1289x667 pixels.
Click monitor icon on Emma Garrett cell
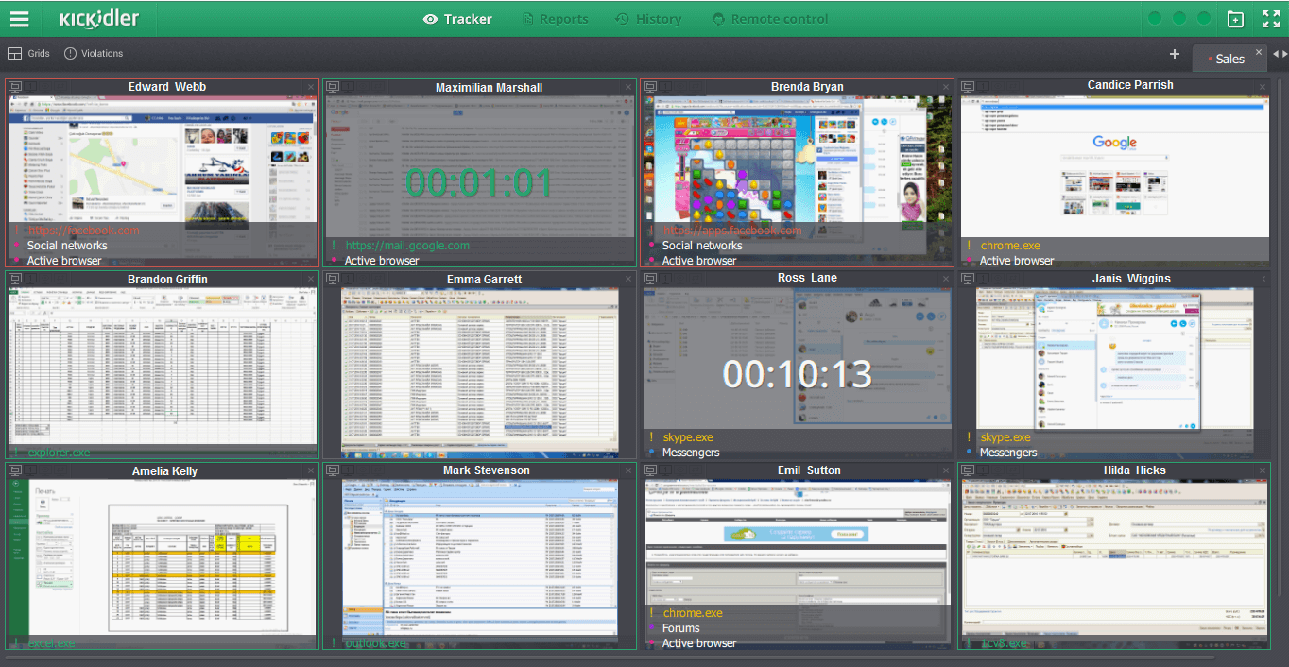pyautogui.click(x=333, y=279)
